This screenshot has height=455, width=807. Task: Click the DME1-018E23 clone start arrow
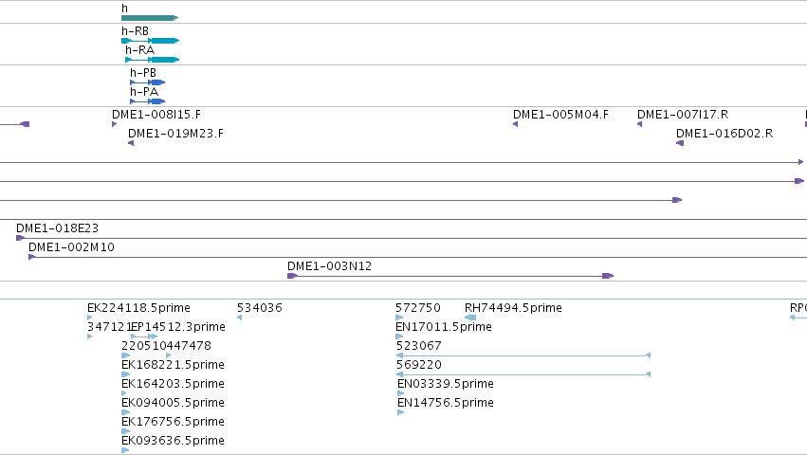tap(20, 238)
